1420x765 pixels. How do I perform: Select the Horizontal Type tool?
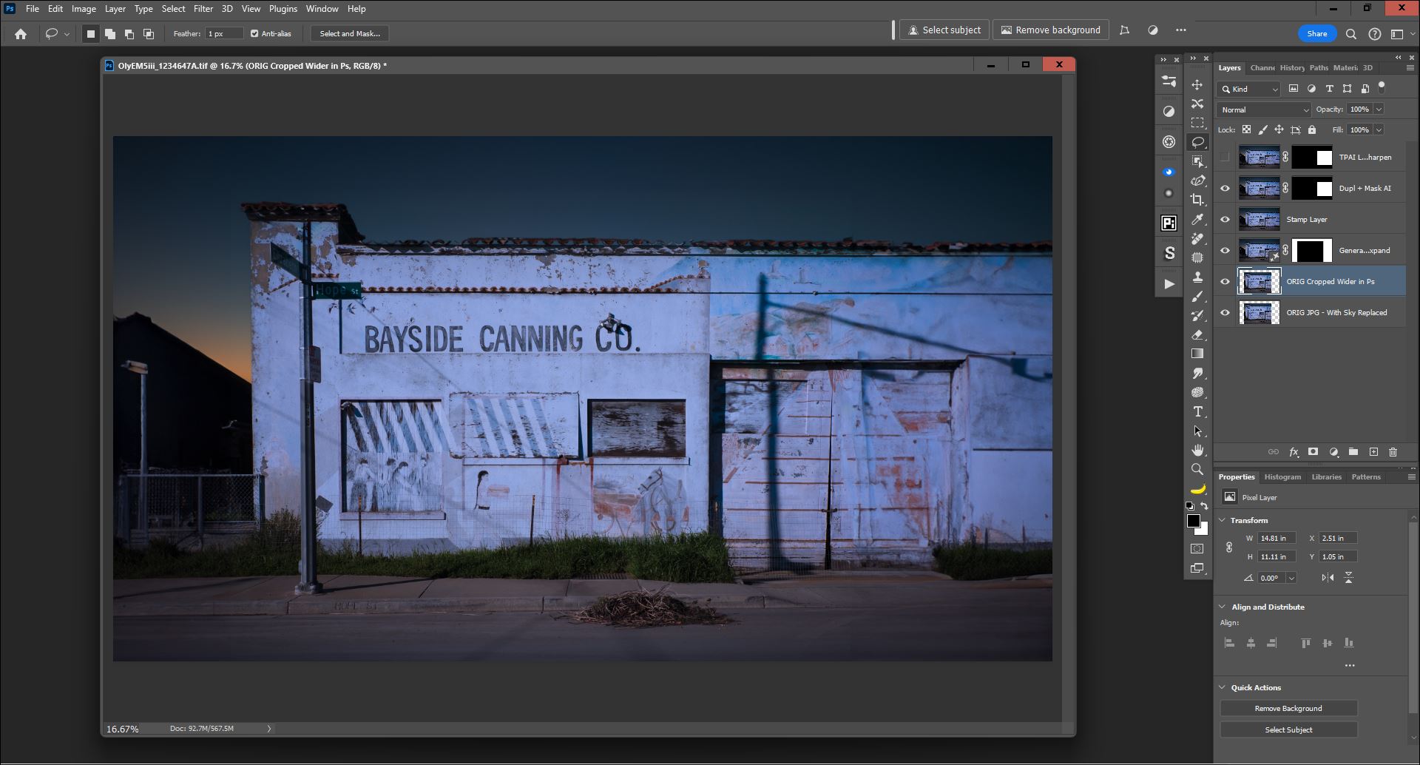[1197, 411]
